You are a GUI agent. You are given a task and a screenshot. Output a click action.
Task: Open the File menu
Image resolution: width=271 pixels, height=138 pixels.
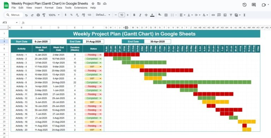[x=13, y=8]
